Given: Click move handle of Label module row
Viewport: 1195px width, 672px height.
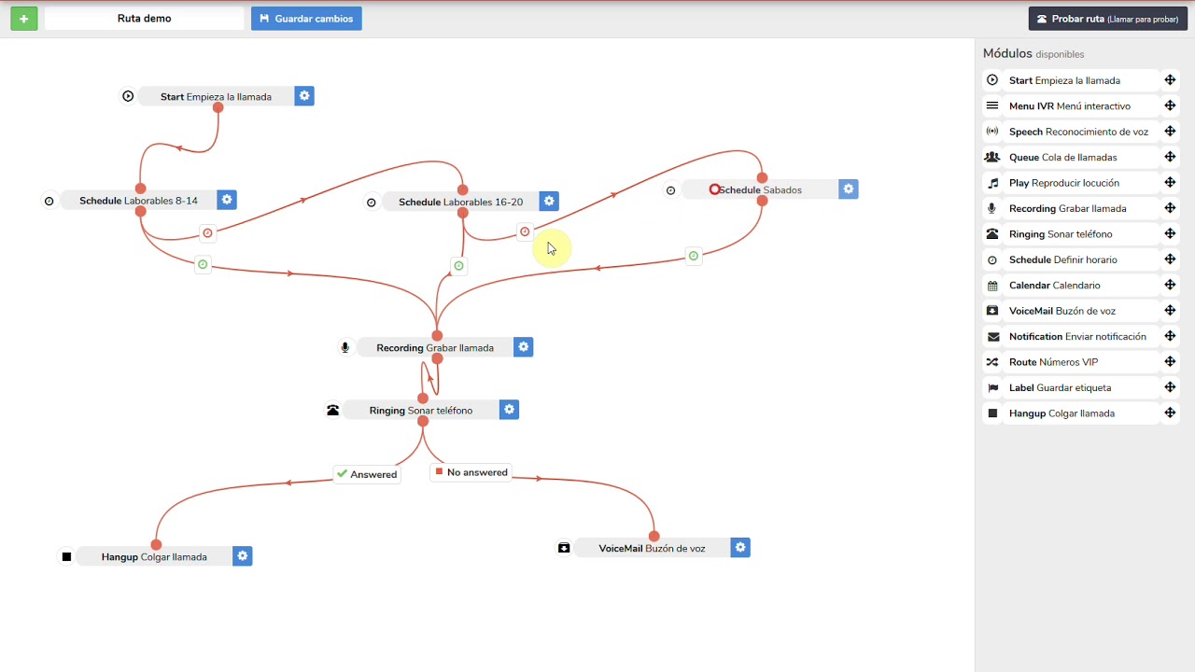Looking at the screenshot, I should coord(1170,387).
